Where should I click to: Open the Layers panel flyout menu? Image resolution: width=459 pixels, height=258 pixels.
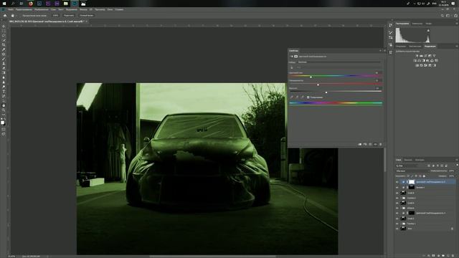click(x=457, y=160)
